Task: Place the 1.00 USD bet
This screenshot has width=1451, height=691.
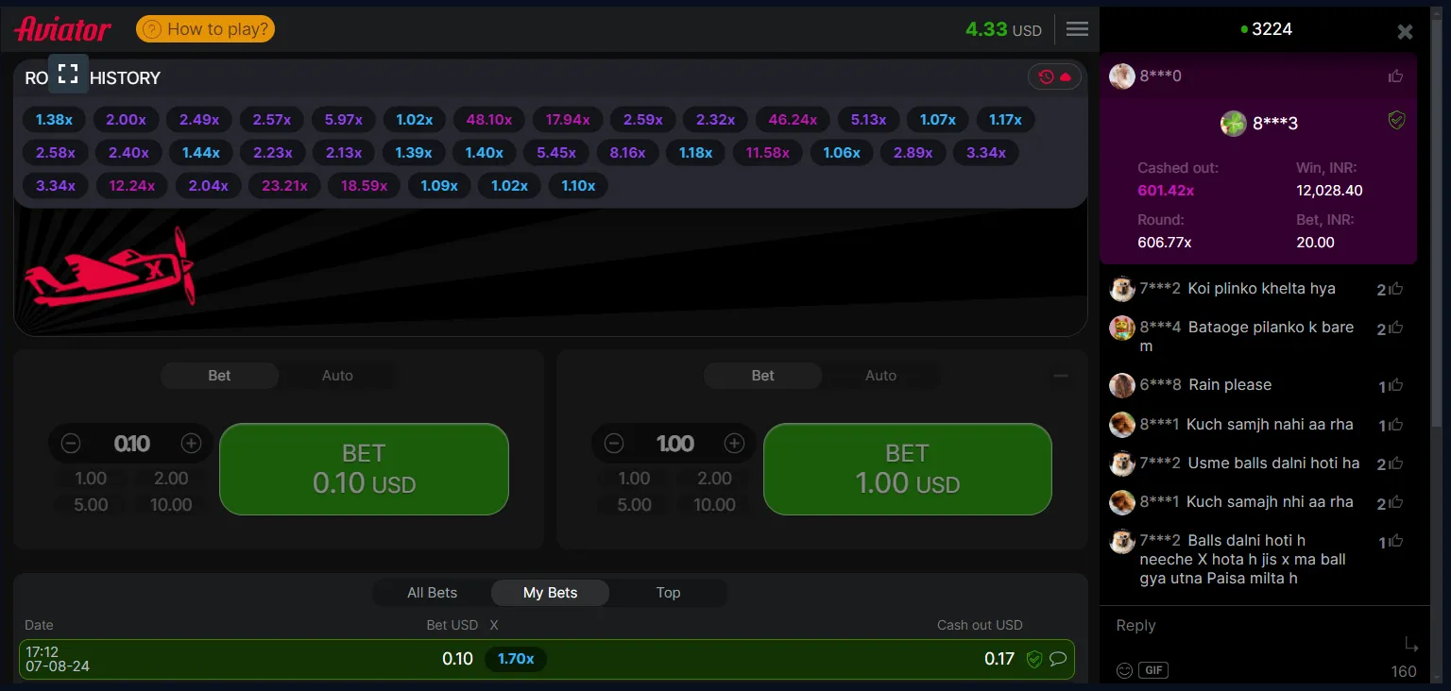Action: [x=907, y=469]
